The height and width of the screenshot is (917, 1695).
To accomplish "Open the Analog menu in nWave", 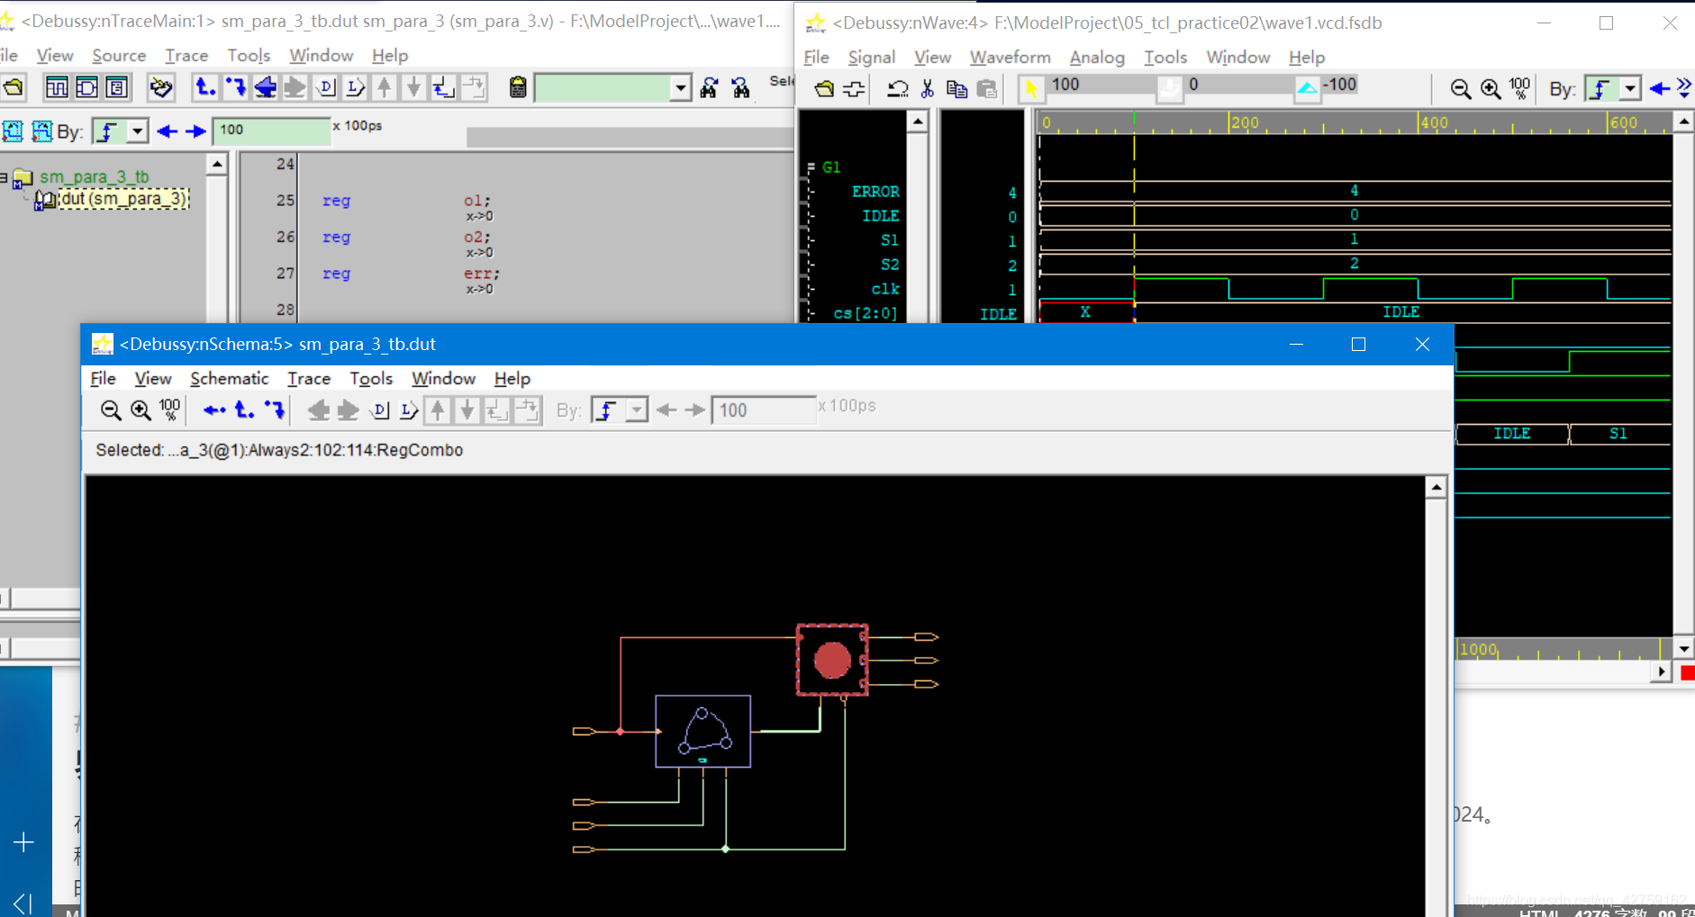I will click(1097, 58).
